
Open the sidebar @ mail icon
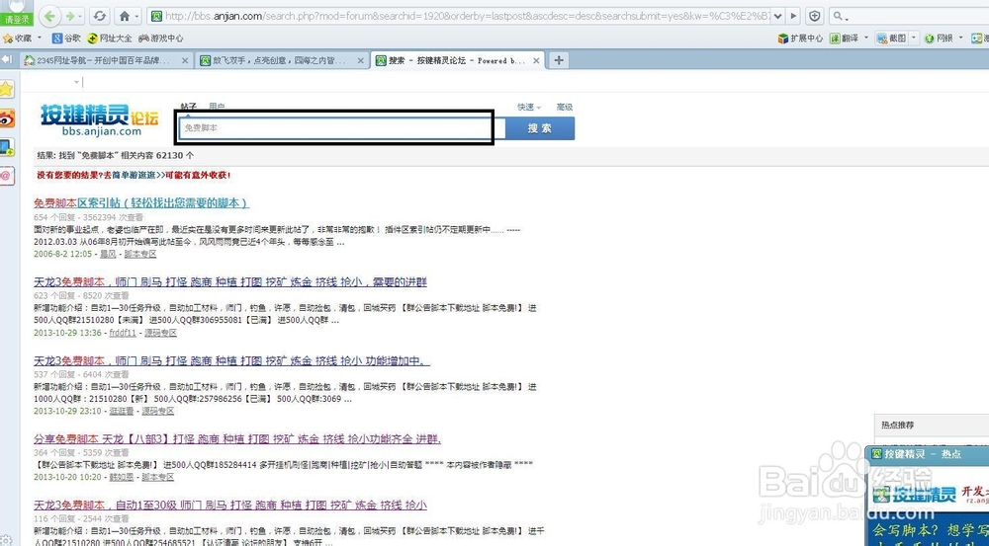point(6,177)
